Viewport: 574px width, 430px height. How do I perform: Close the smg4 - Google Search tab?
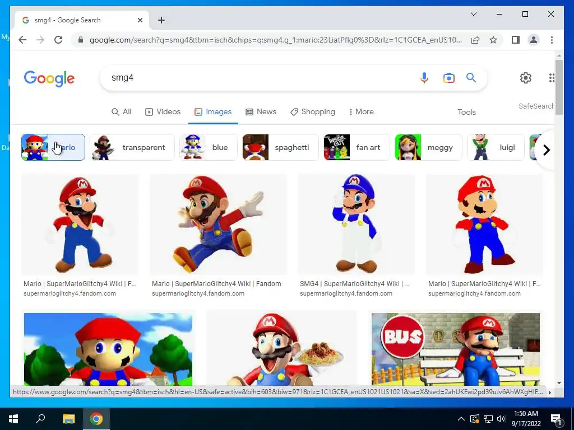[140, 20]
